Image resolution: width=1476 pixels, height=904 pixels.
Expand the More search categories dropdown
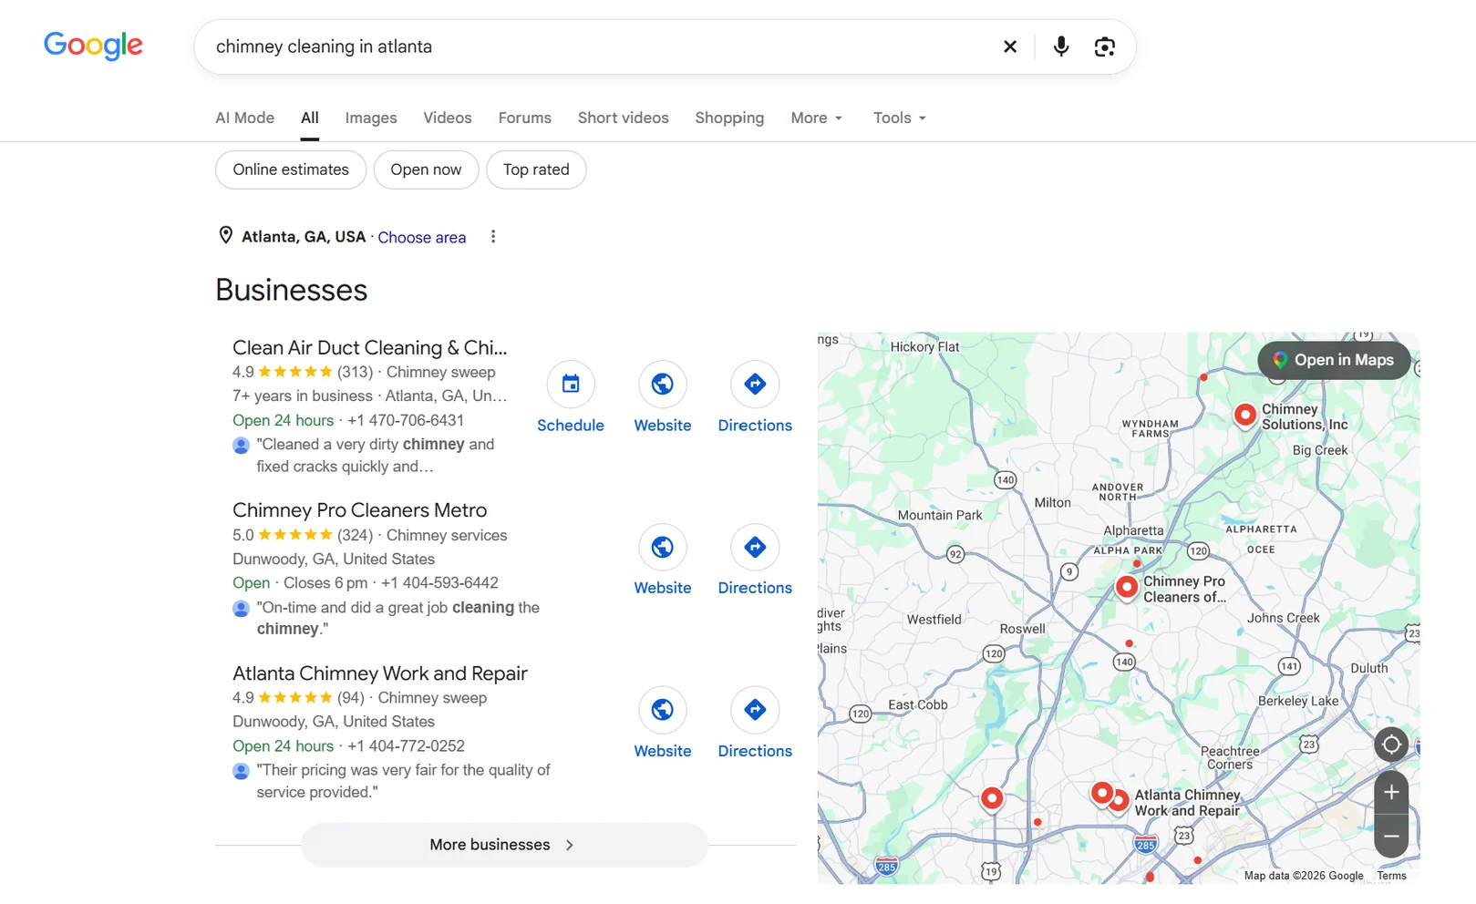pyautogui.click(x=817, y=118)
